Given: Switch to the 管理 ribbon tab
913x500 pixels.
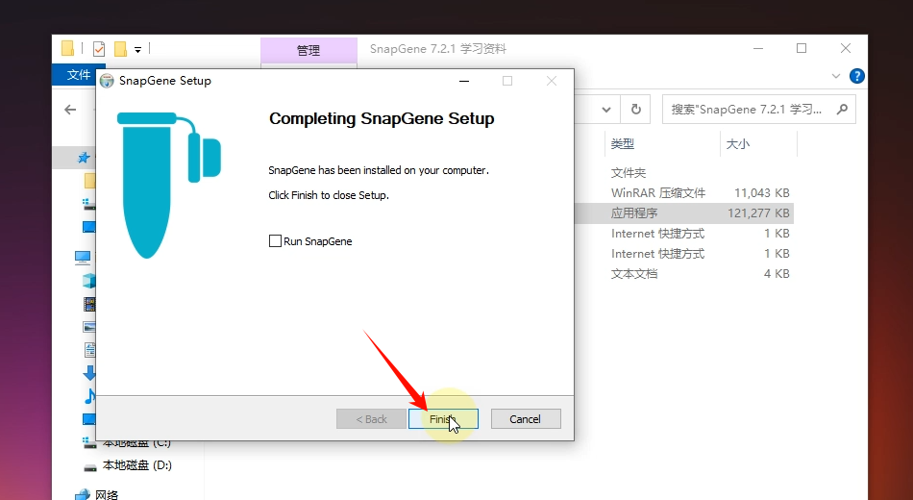Looking at the screenshot, I should 308,50.
